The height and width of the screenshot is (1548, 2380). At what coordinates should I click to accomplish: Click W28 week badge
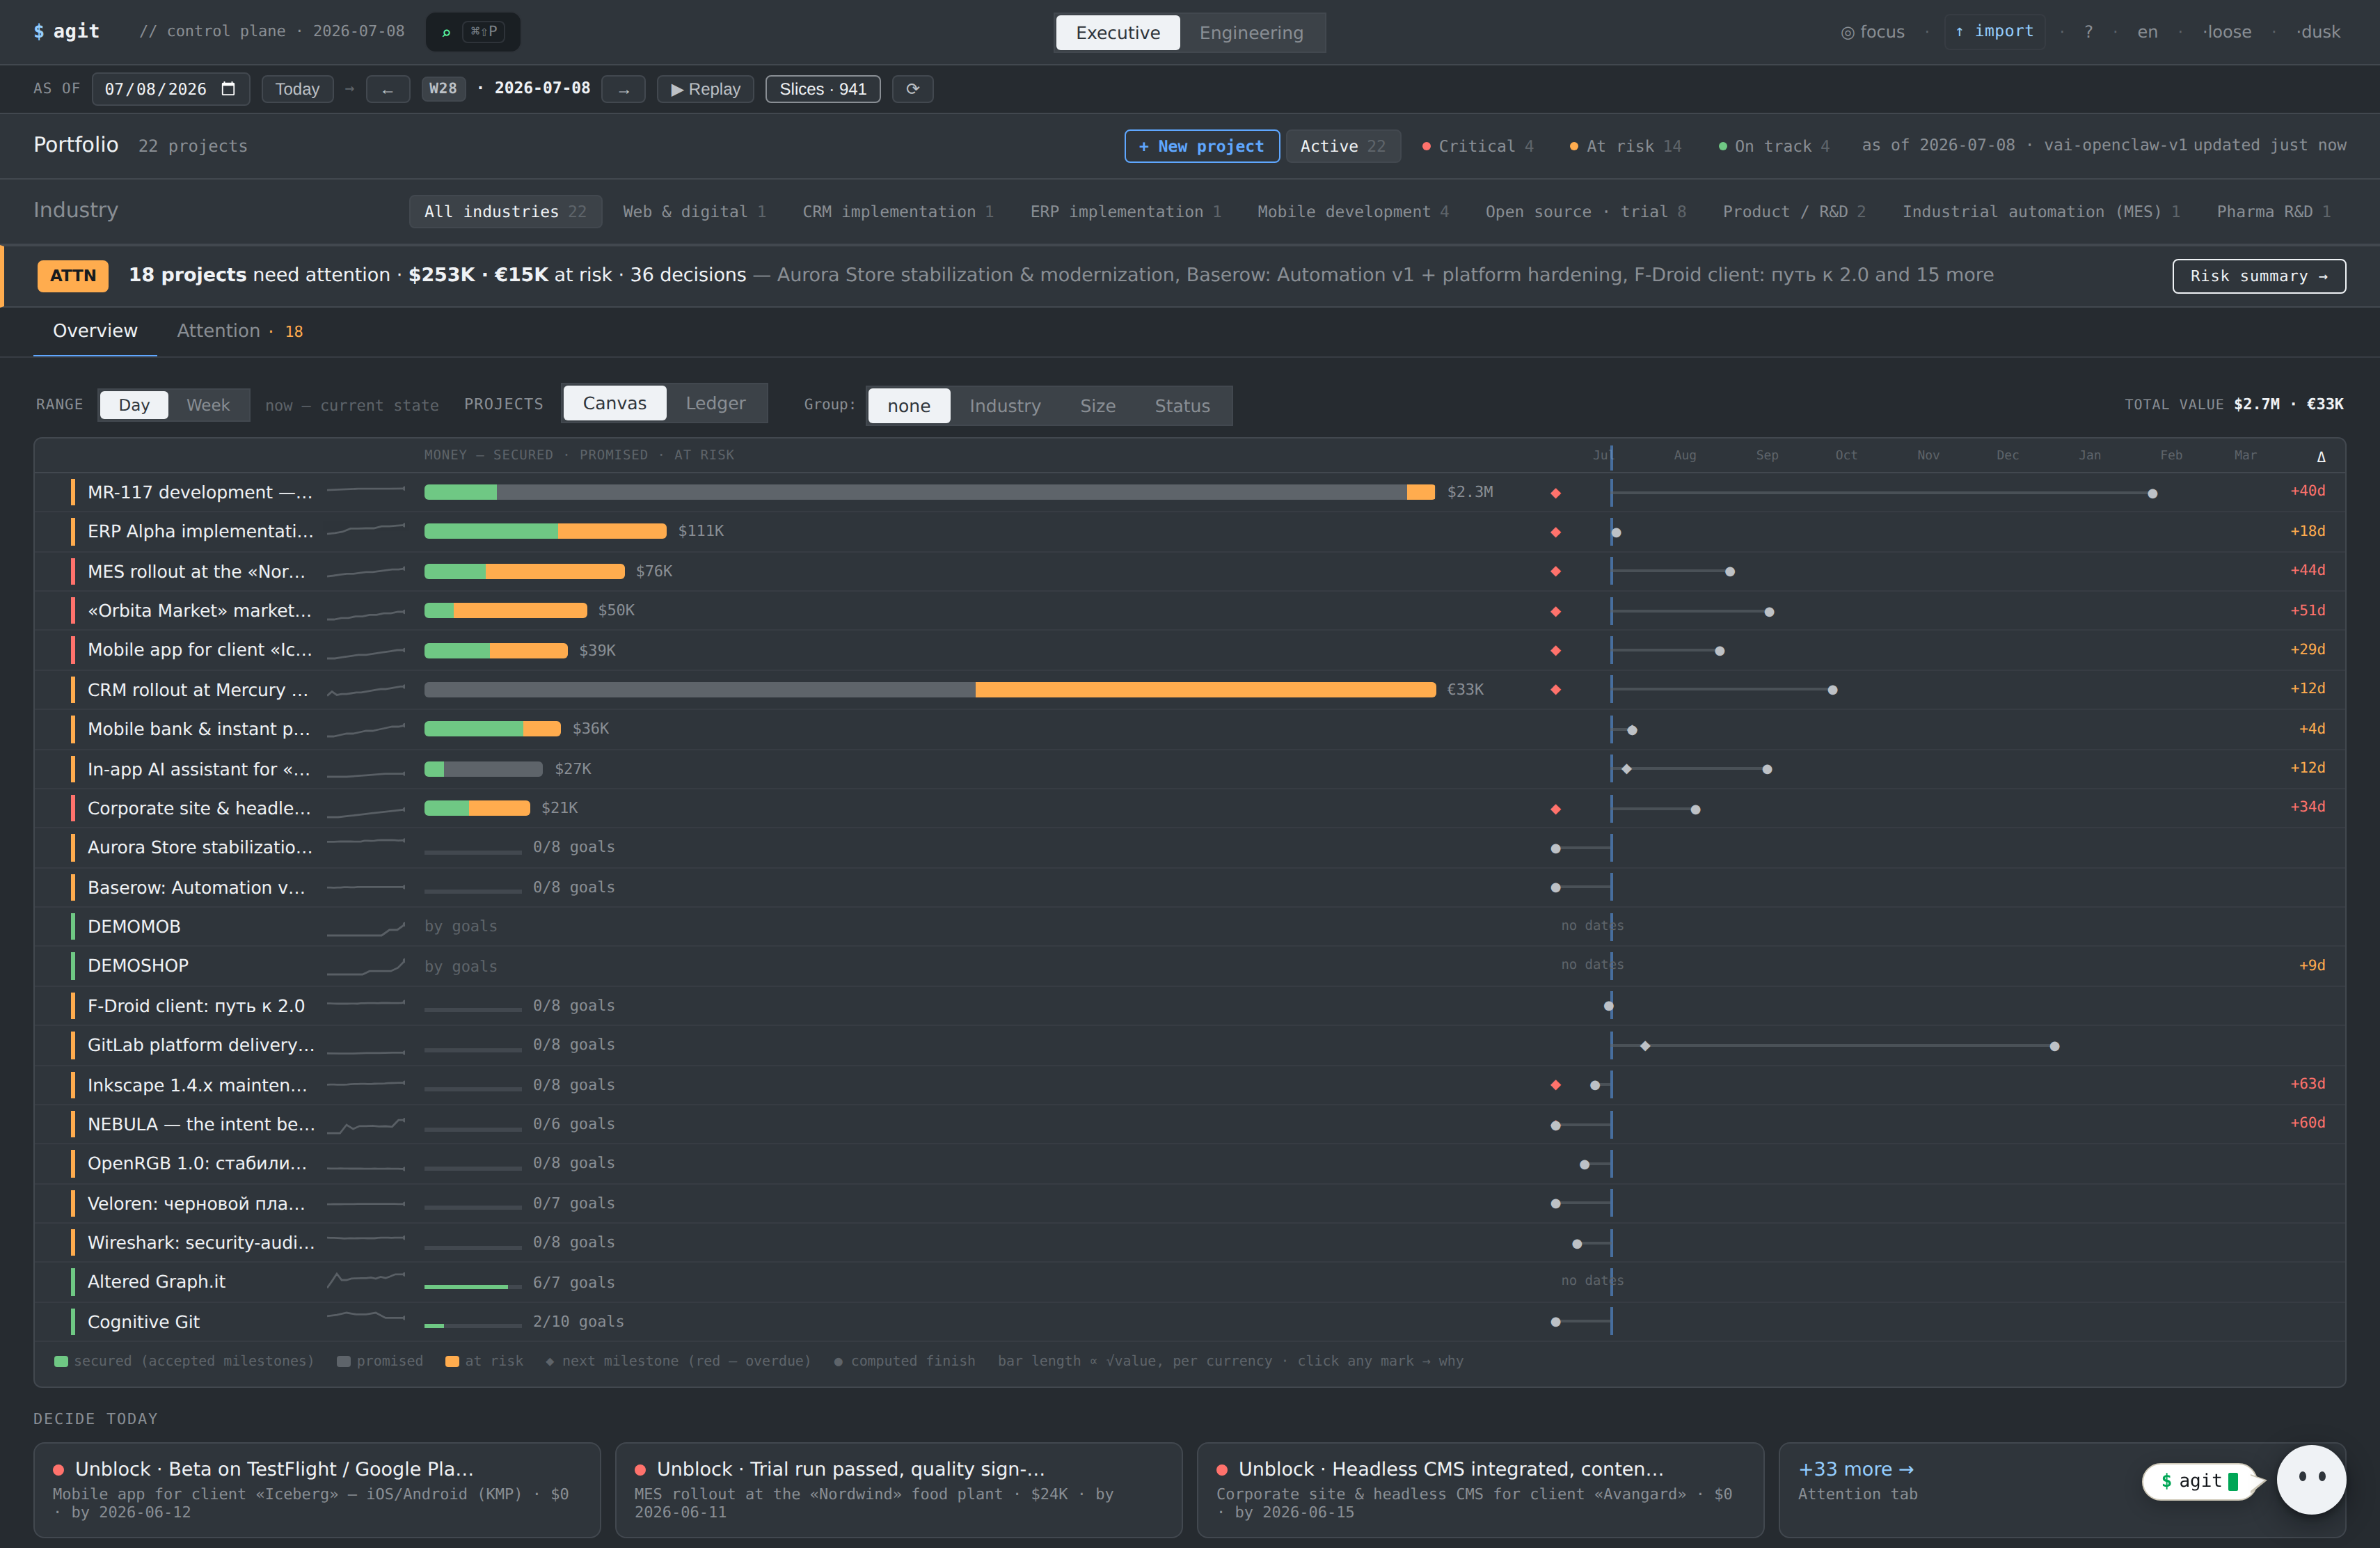tap(443, 89)
